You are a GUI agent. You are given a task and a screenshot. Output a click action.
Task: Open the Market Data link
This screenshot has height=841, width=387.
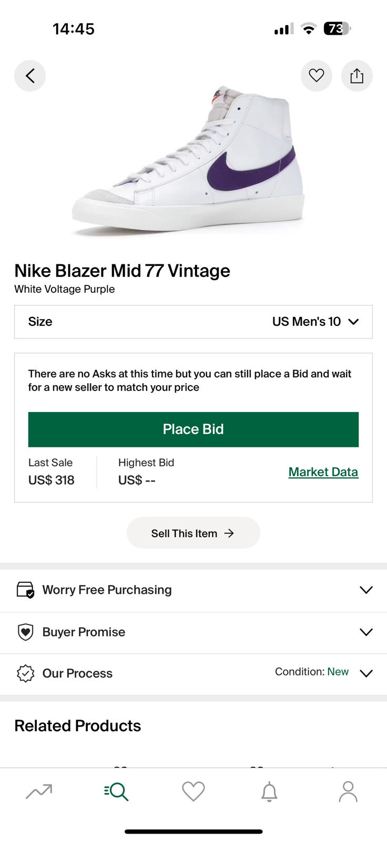tap(323, 472)
